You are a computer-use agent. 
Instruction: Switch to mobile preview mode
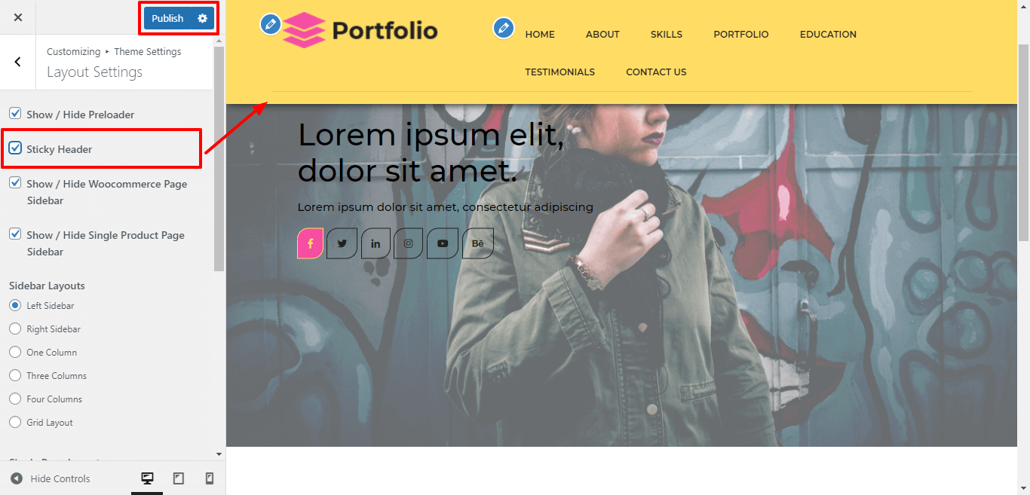pos(210,478)
